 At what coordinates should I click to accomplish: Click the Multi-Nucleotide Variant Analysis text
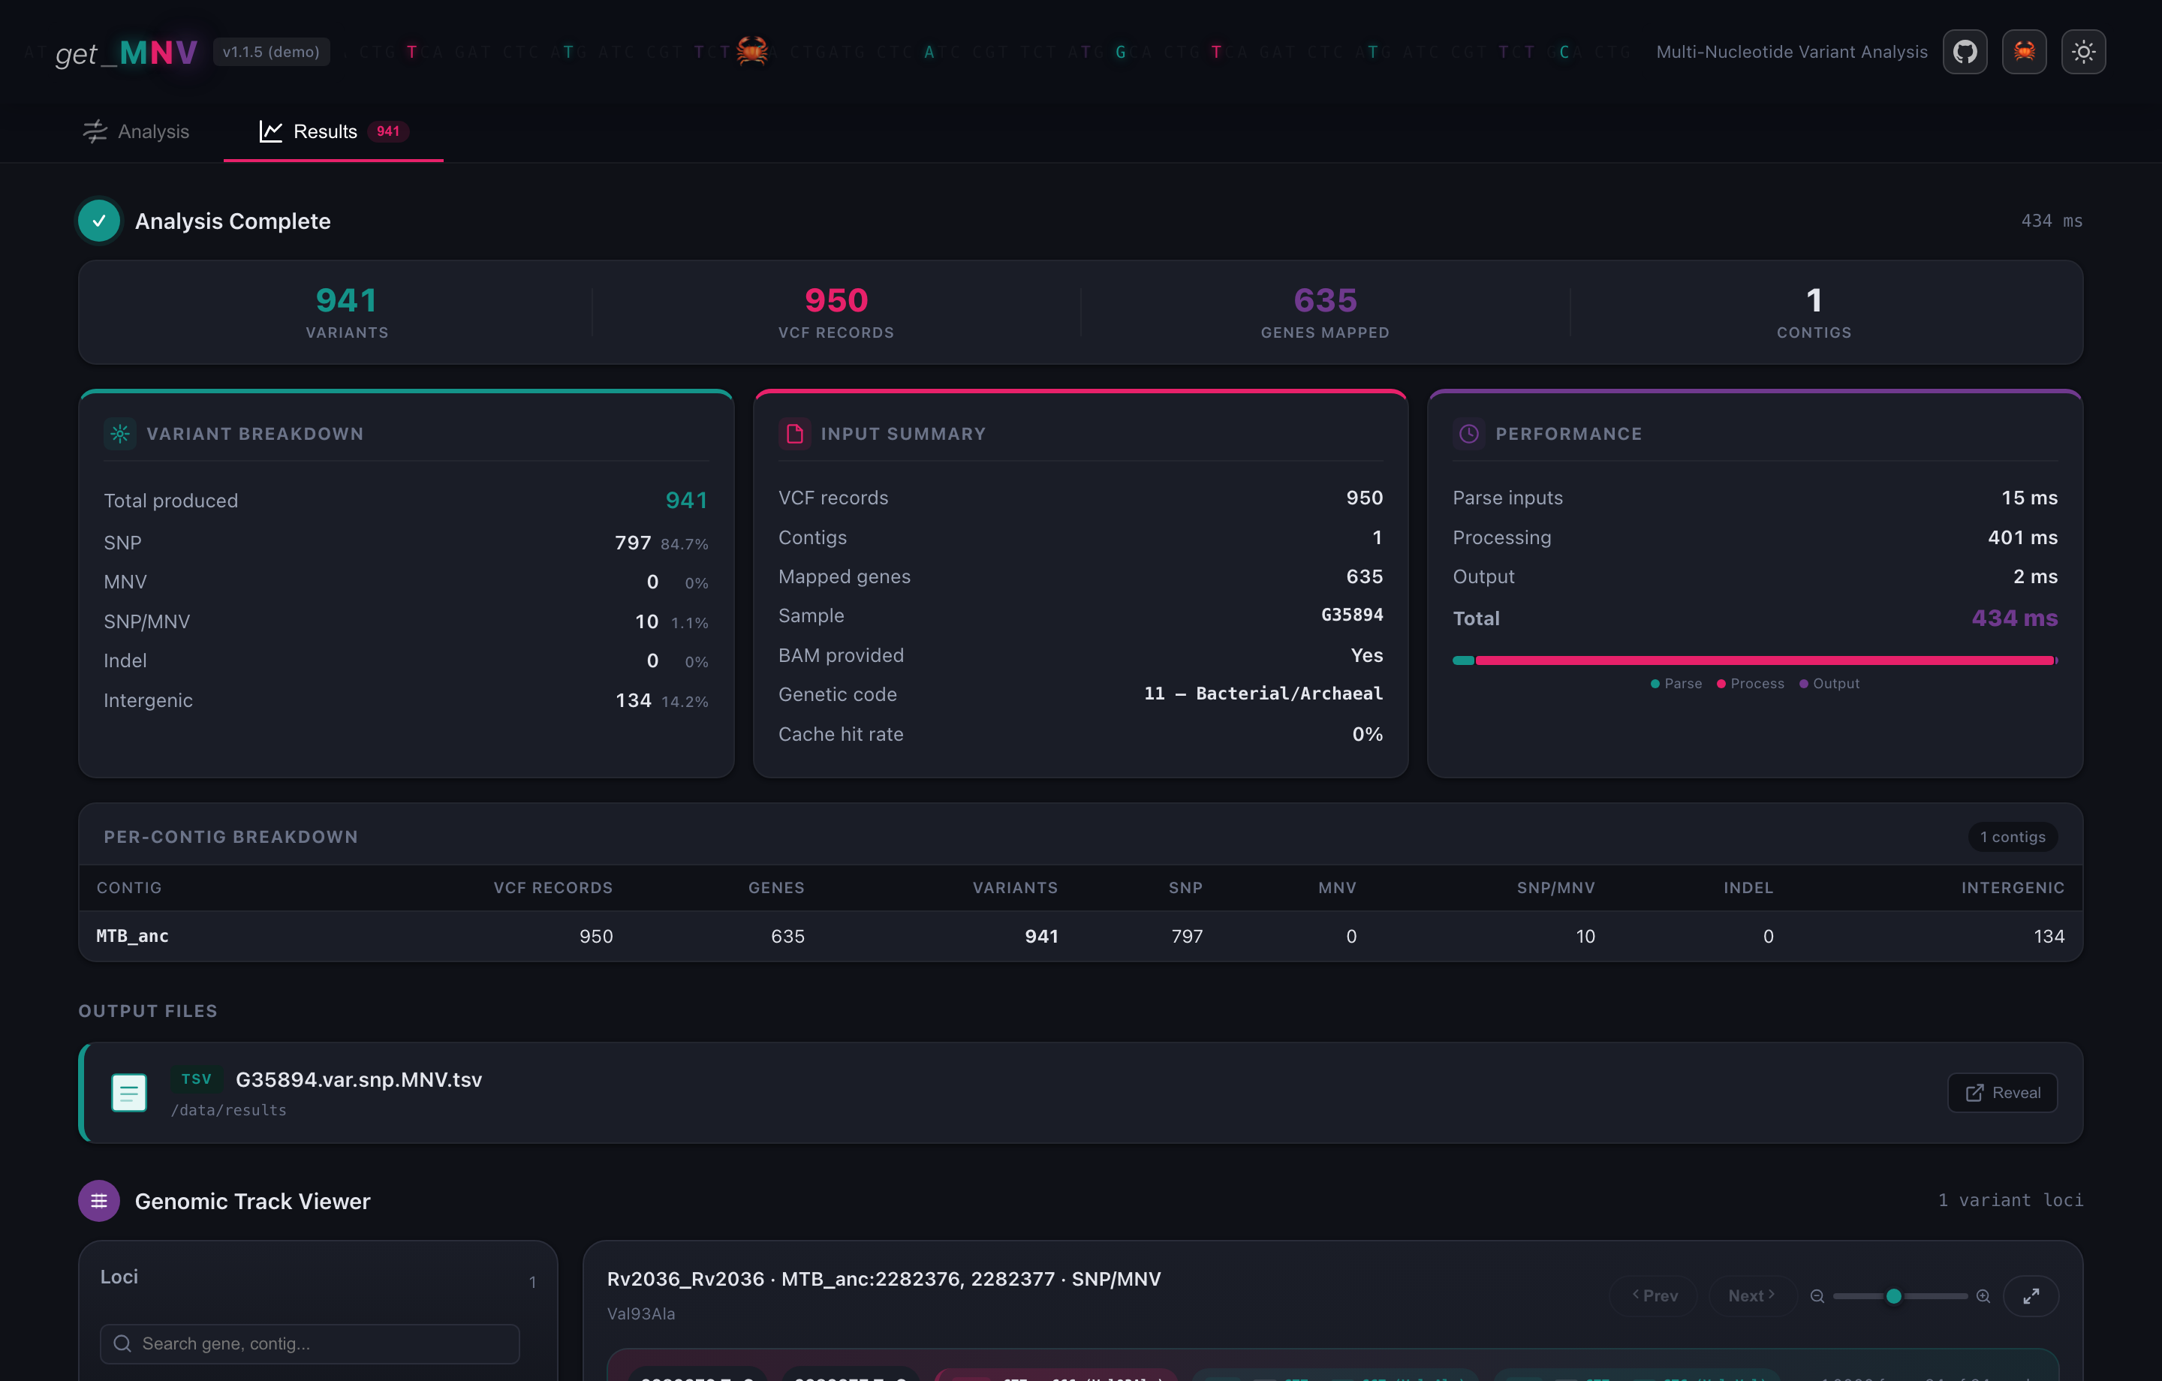[x=1791, y=52]
